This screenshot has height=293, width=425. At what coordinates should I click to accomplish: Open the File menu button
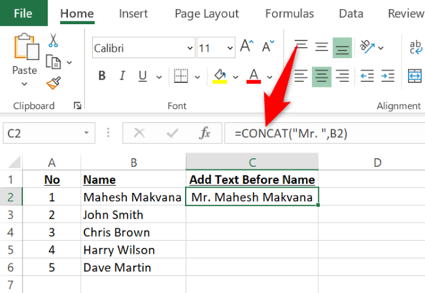click(x=24, y=13)
